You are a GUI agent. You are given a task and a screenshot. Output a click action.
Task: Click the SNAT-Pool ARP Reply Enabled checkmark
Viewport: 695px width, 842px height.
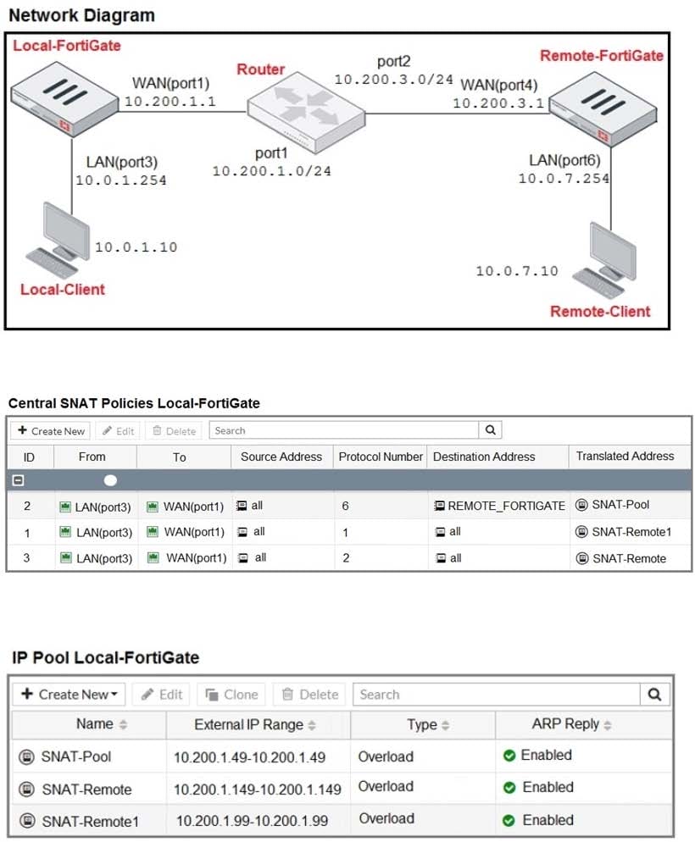point(509,756)
